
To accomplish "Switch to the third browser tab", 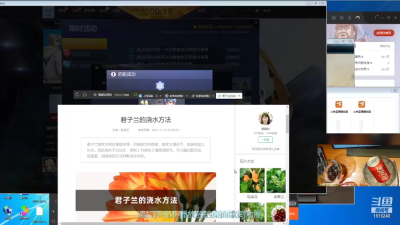I will tap(202, 96).
